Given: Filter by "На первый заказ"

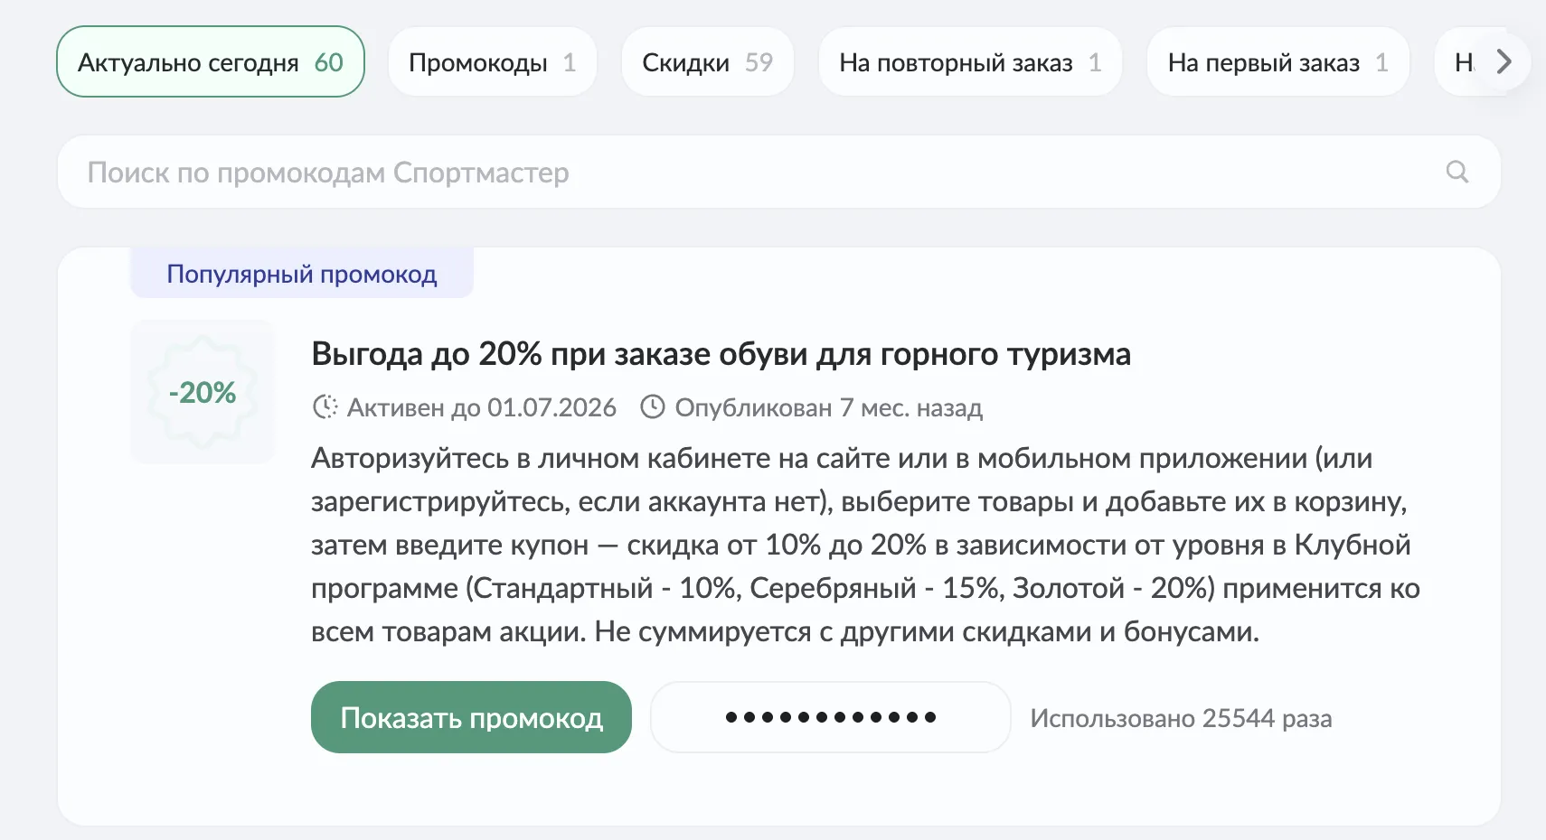Looking at the screenshot, I should [x=1277, y=62].
